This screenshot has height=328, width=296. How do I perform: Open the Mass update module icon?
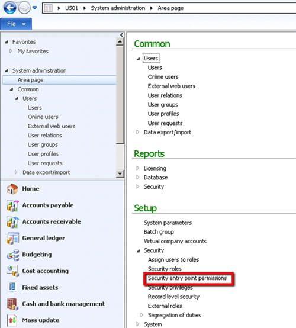(x=12, y=320)
